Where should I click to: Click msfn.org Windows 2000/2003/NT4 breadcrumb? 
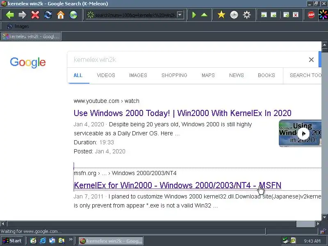[125, 173]
